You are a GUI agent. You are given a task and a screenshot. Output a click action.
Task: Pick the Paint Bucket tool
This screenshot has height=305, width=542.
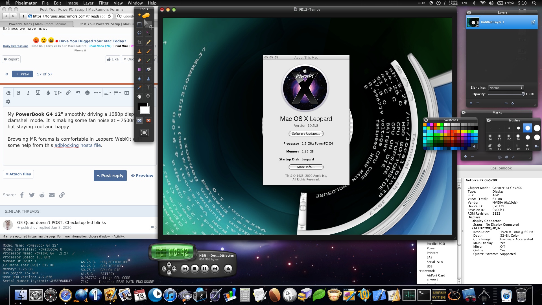coord(148,69)
